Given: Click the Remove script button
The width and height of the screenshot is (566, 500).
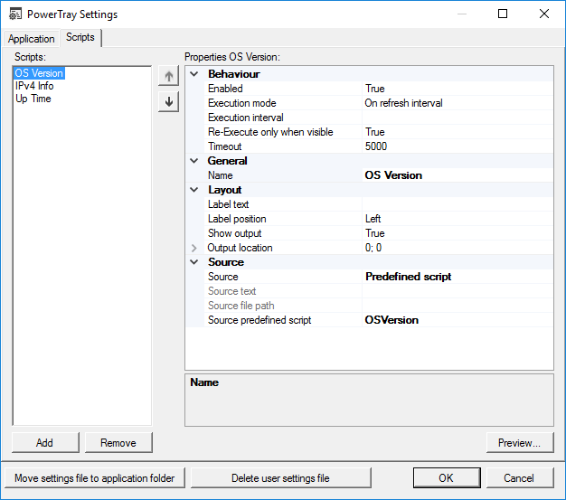Looking at the screenshot, I should (118, 443).
